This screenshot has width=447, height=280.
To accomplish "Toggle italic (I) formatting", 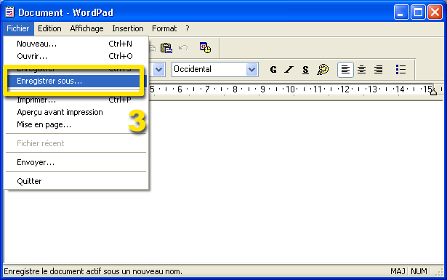I will point(289,69).
